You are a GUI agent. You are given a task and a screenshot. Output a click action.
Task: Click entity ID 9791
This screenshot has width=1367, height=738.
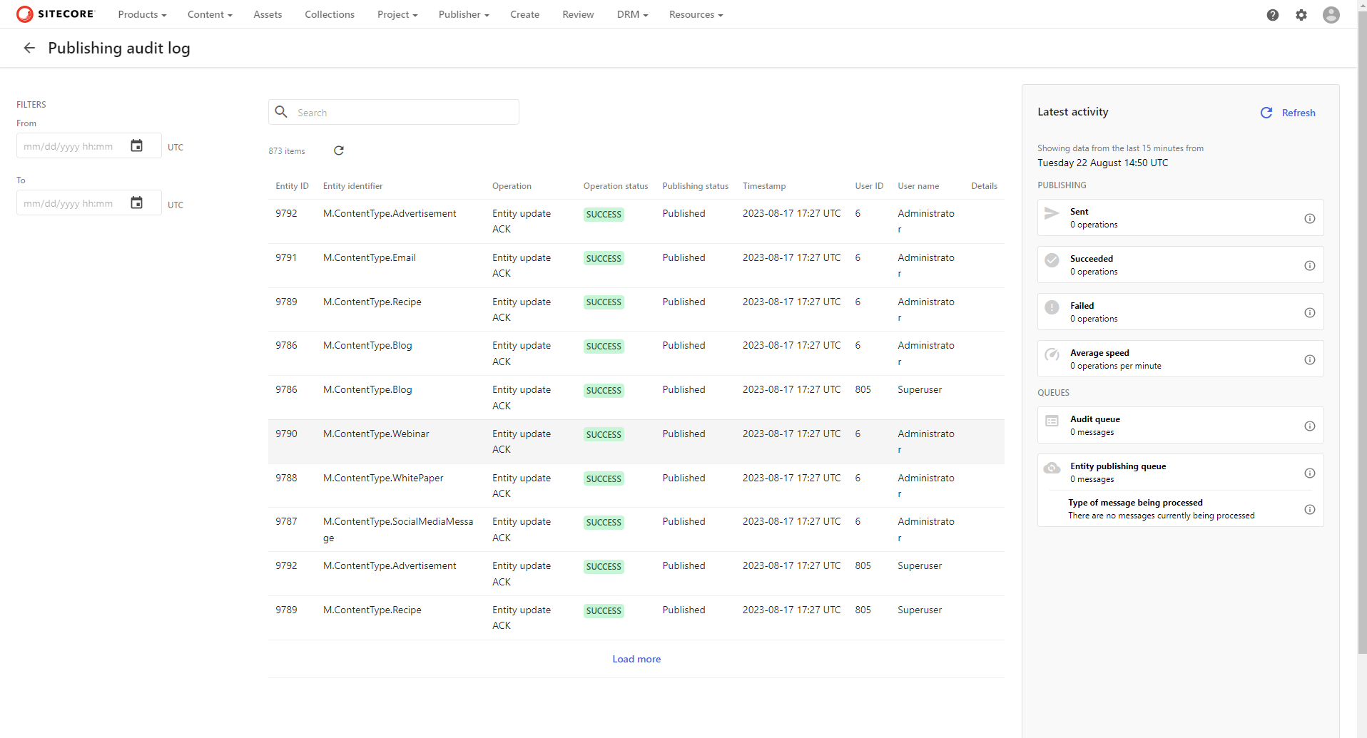pos(286,257)
